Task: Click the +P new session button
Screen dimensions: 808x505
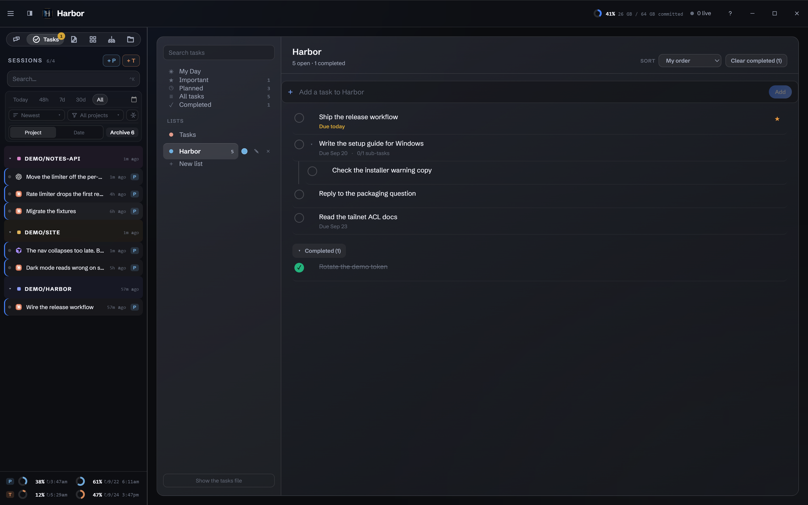Action: click(x=112, y=61)
